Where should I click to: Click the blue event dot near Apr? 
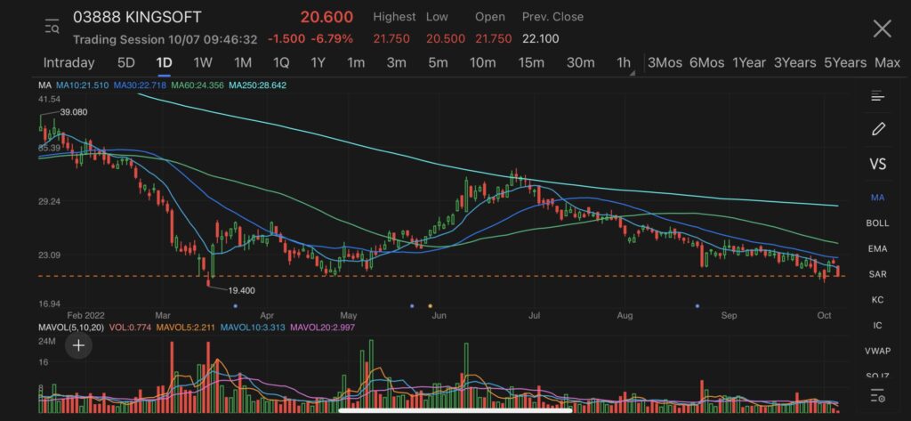235,305
